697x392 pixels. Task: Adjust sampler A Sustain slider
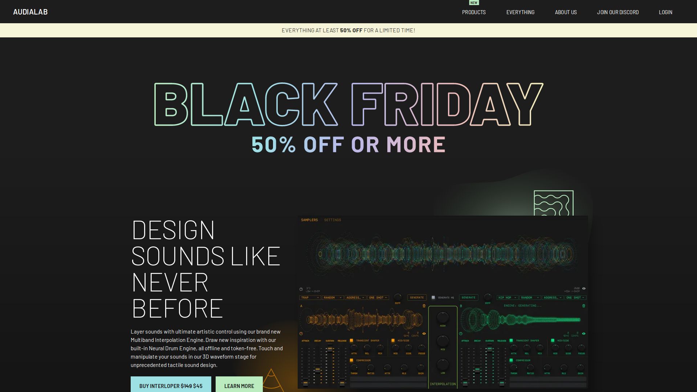pyautogui.click(x=330, y=349)
